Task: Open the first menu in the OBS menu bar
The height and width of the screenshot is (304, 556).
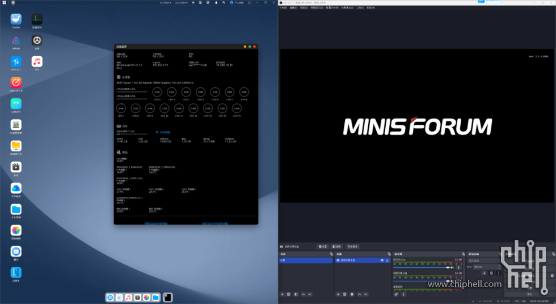Action: [283, 8]
